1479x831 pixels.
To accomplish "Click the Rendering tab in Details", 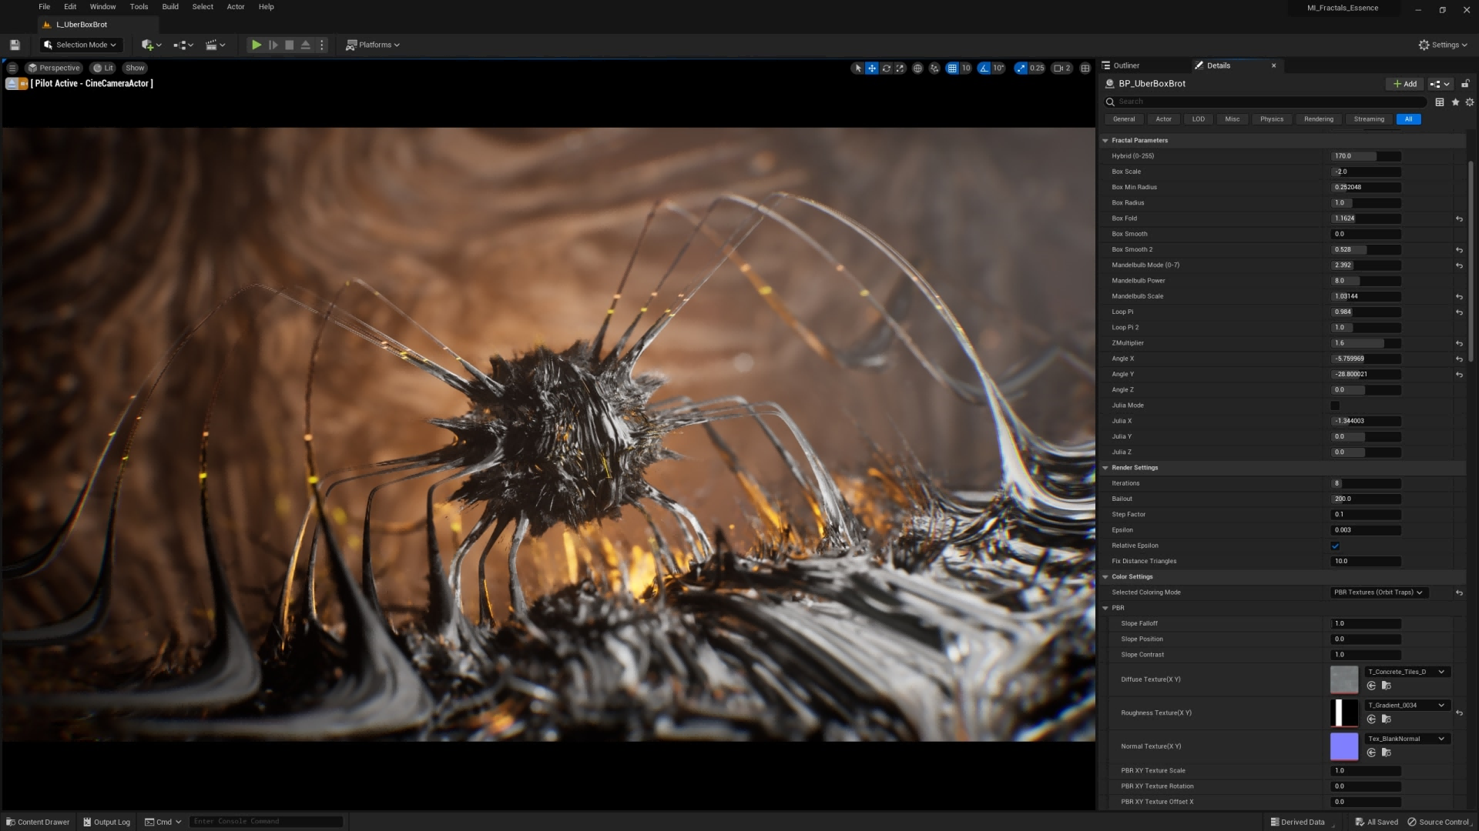I will pos(1319,120).
